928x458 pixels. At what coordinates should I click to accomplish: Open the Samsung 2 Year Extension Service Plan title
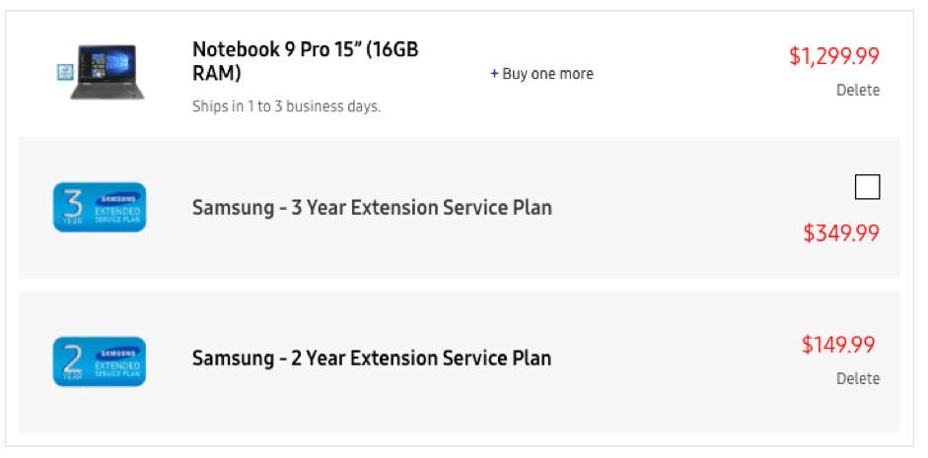coord(372,358)
